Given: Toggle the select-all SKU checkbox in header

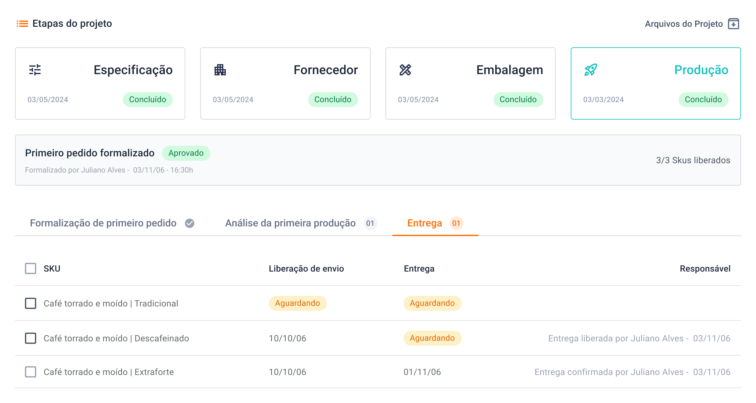Looking at the screenshot, I should tap(31, 268).
